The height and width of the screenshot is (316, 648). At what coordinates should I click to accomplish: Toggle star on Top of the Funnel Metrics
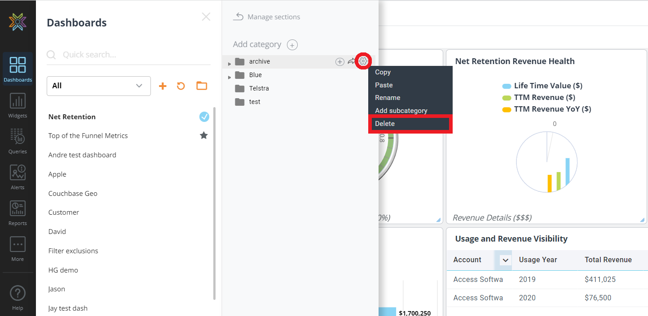click(204, 135)
